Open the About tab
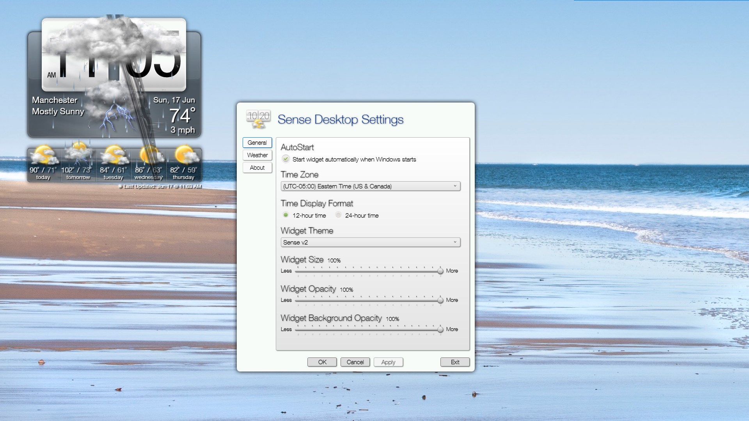This screenshot has width=749, height=421. pos(257,167)
